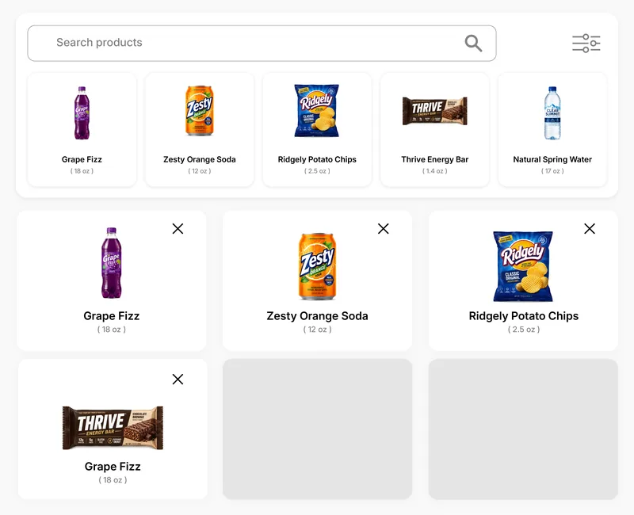Select Grape Fizz in the product row

[82, 130]
